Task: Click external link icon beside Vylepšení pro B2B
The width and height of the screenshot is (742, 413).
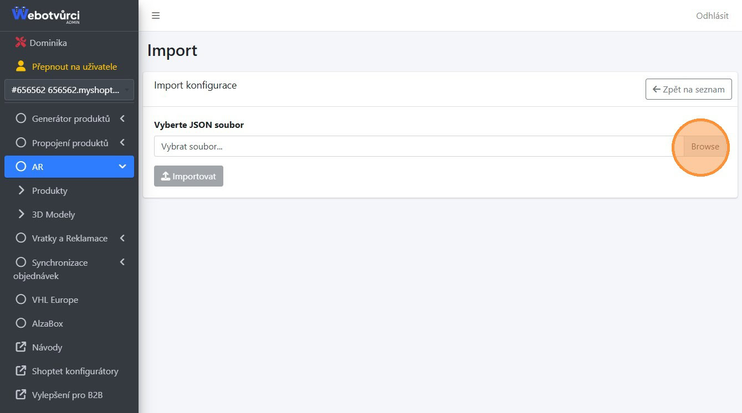Action: pos(21,394)
